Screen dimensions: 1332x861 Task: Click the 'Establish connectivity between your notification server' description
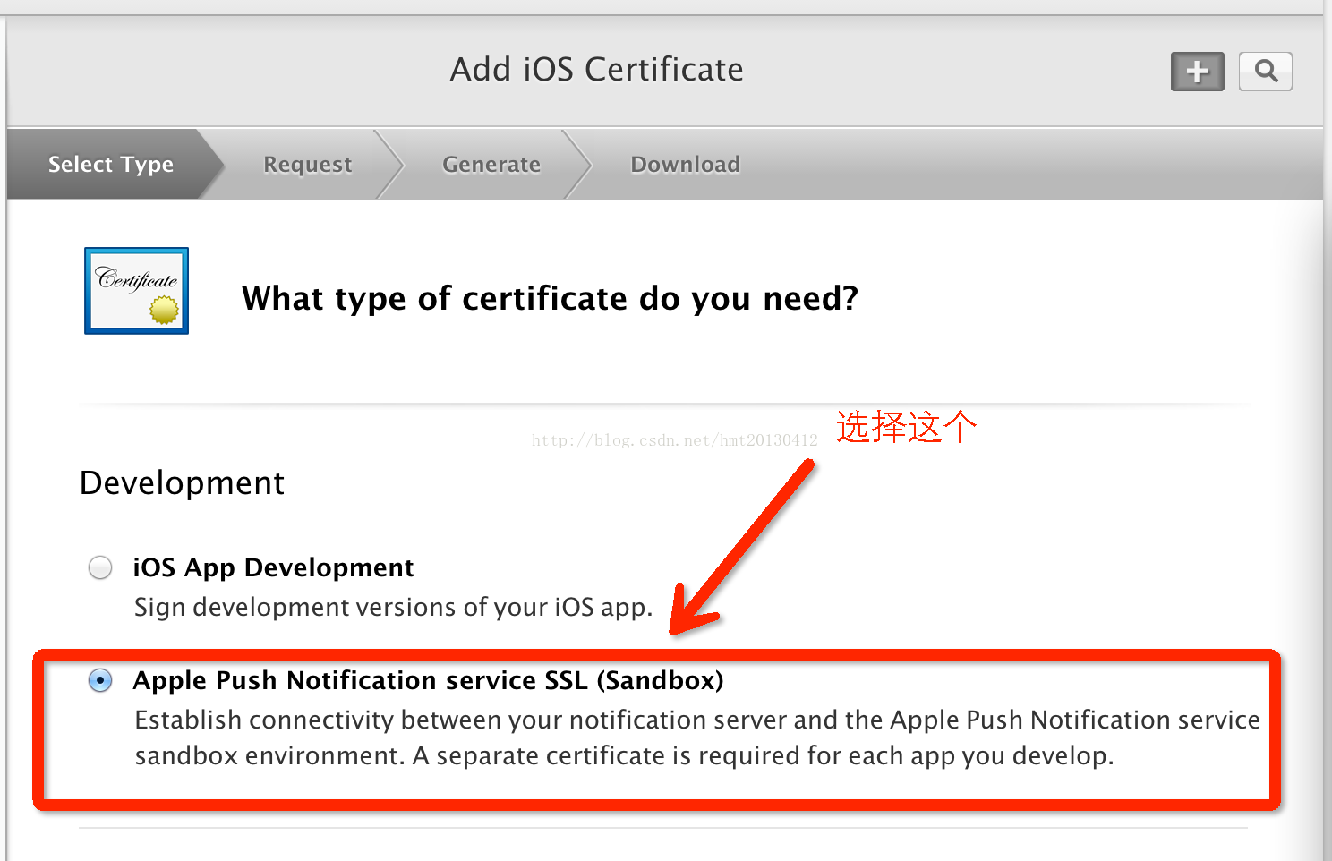[697, 737]
